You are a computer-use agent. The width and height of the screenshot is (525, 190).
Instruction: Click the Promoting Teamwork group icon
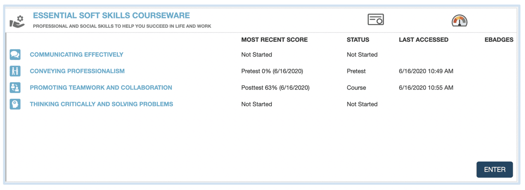pyautogui.click(x=15, y=88)
